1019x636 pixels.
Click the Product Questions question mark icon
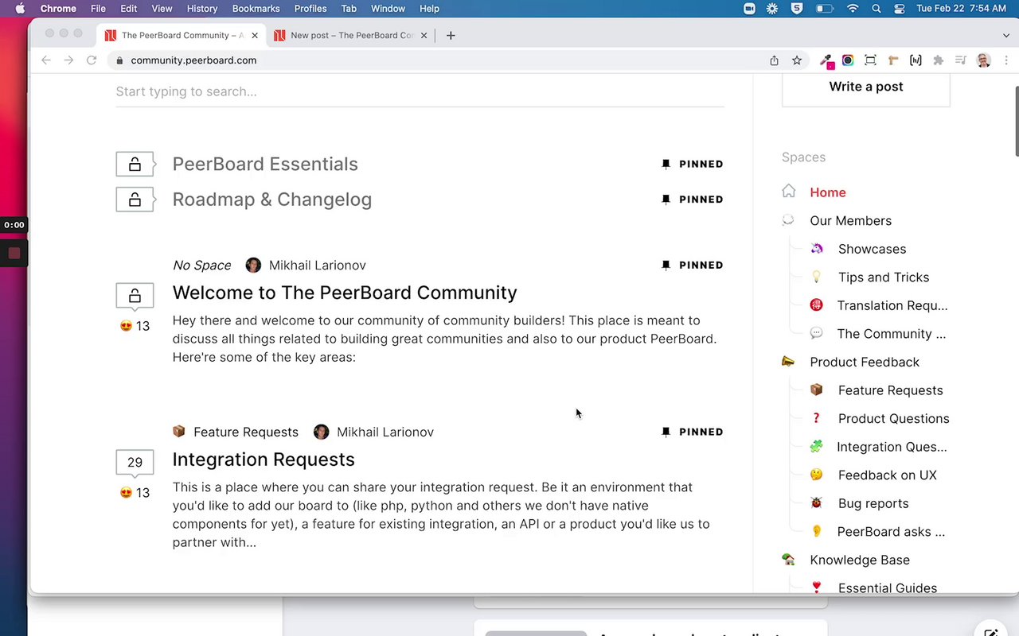pyautogui.click(x=816, y=418)
